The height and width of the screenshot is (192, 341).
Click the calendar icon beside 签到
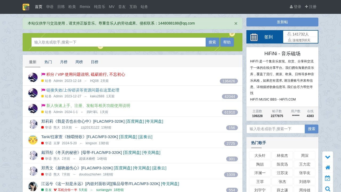click(x=254, y=37)
